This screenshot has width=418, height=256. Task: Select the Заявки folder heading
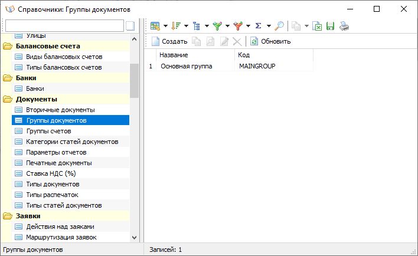point(28,216)
